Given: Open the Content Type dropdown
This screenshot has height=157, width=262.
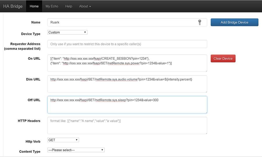Looking at the screenshot, I should (x=76, y=150).
